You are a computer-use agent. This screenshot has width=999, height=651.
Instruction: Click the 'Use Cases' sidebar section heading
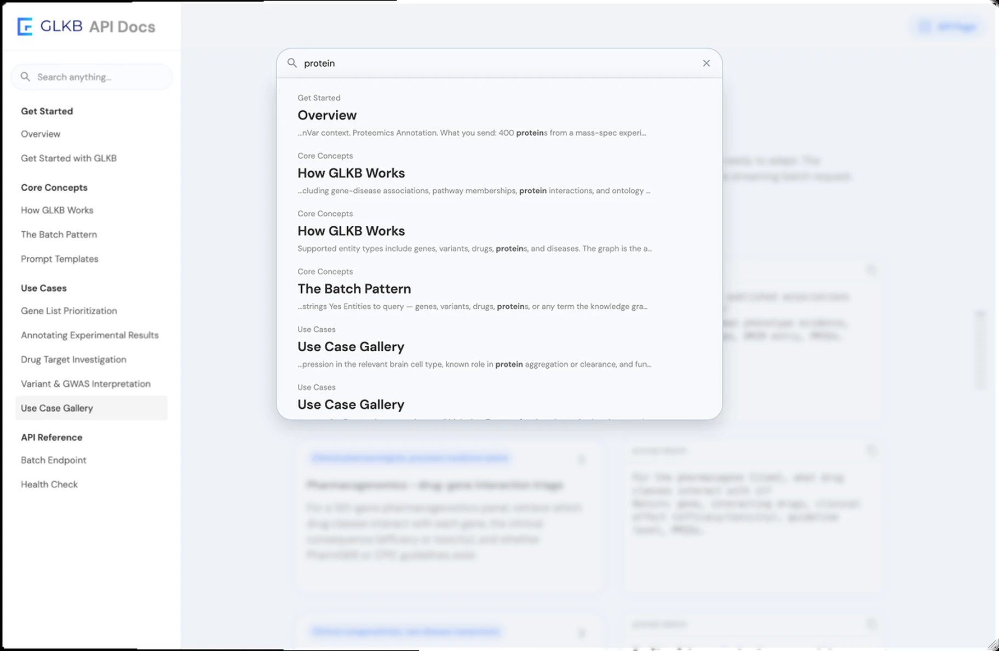44,288
